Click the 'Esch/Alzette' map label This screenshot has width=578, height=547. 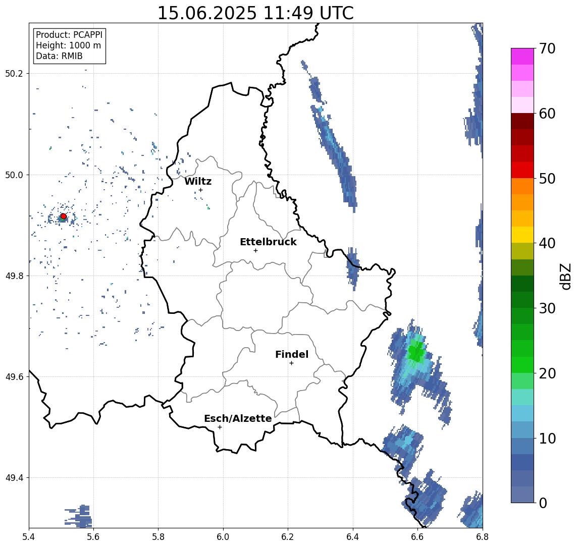pyautogui.click(x=238, y=418)
